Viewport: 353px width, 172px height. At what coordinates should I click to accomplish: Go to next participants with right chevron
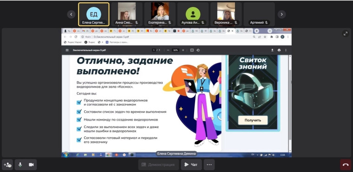point(281,14)
